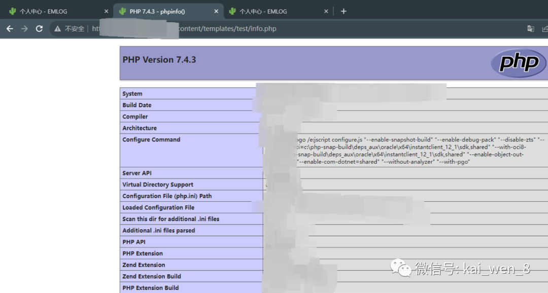This screenshot has width=548, height=293.
Task: Open a new tab with the plus button
Action: coord(344,11)
